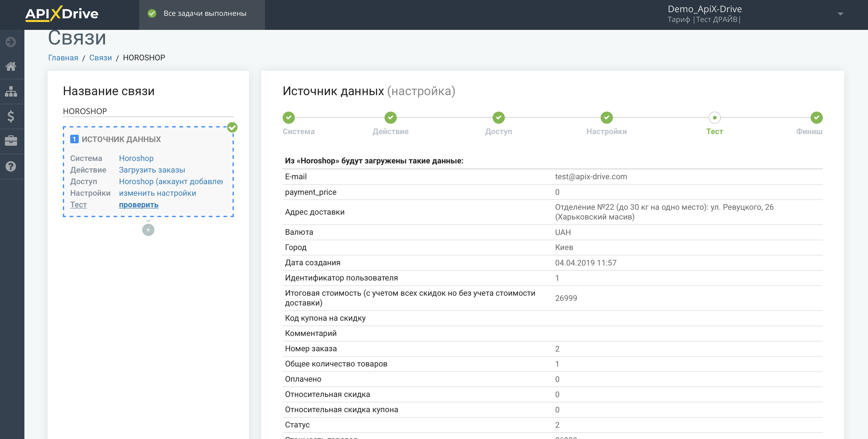
Task: Go to Настройки step circle
Action: coord(606,117)
